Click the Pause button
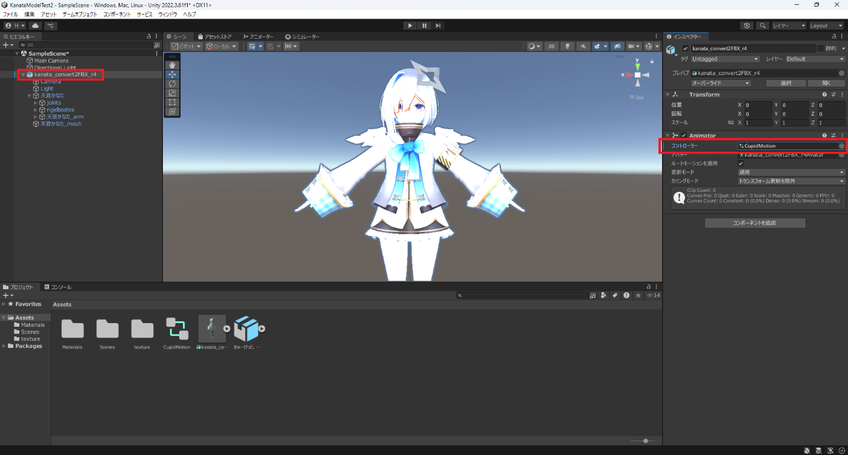Screen dimensions: 848x455 pyautogui.click(x=424, y=25)
